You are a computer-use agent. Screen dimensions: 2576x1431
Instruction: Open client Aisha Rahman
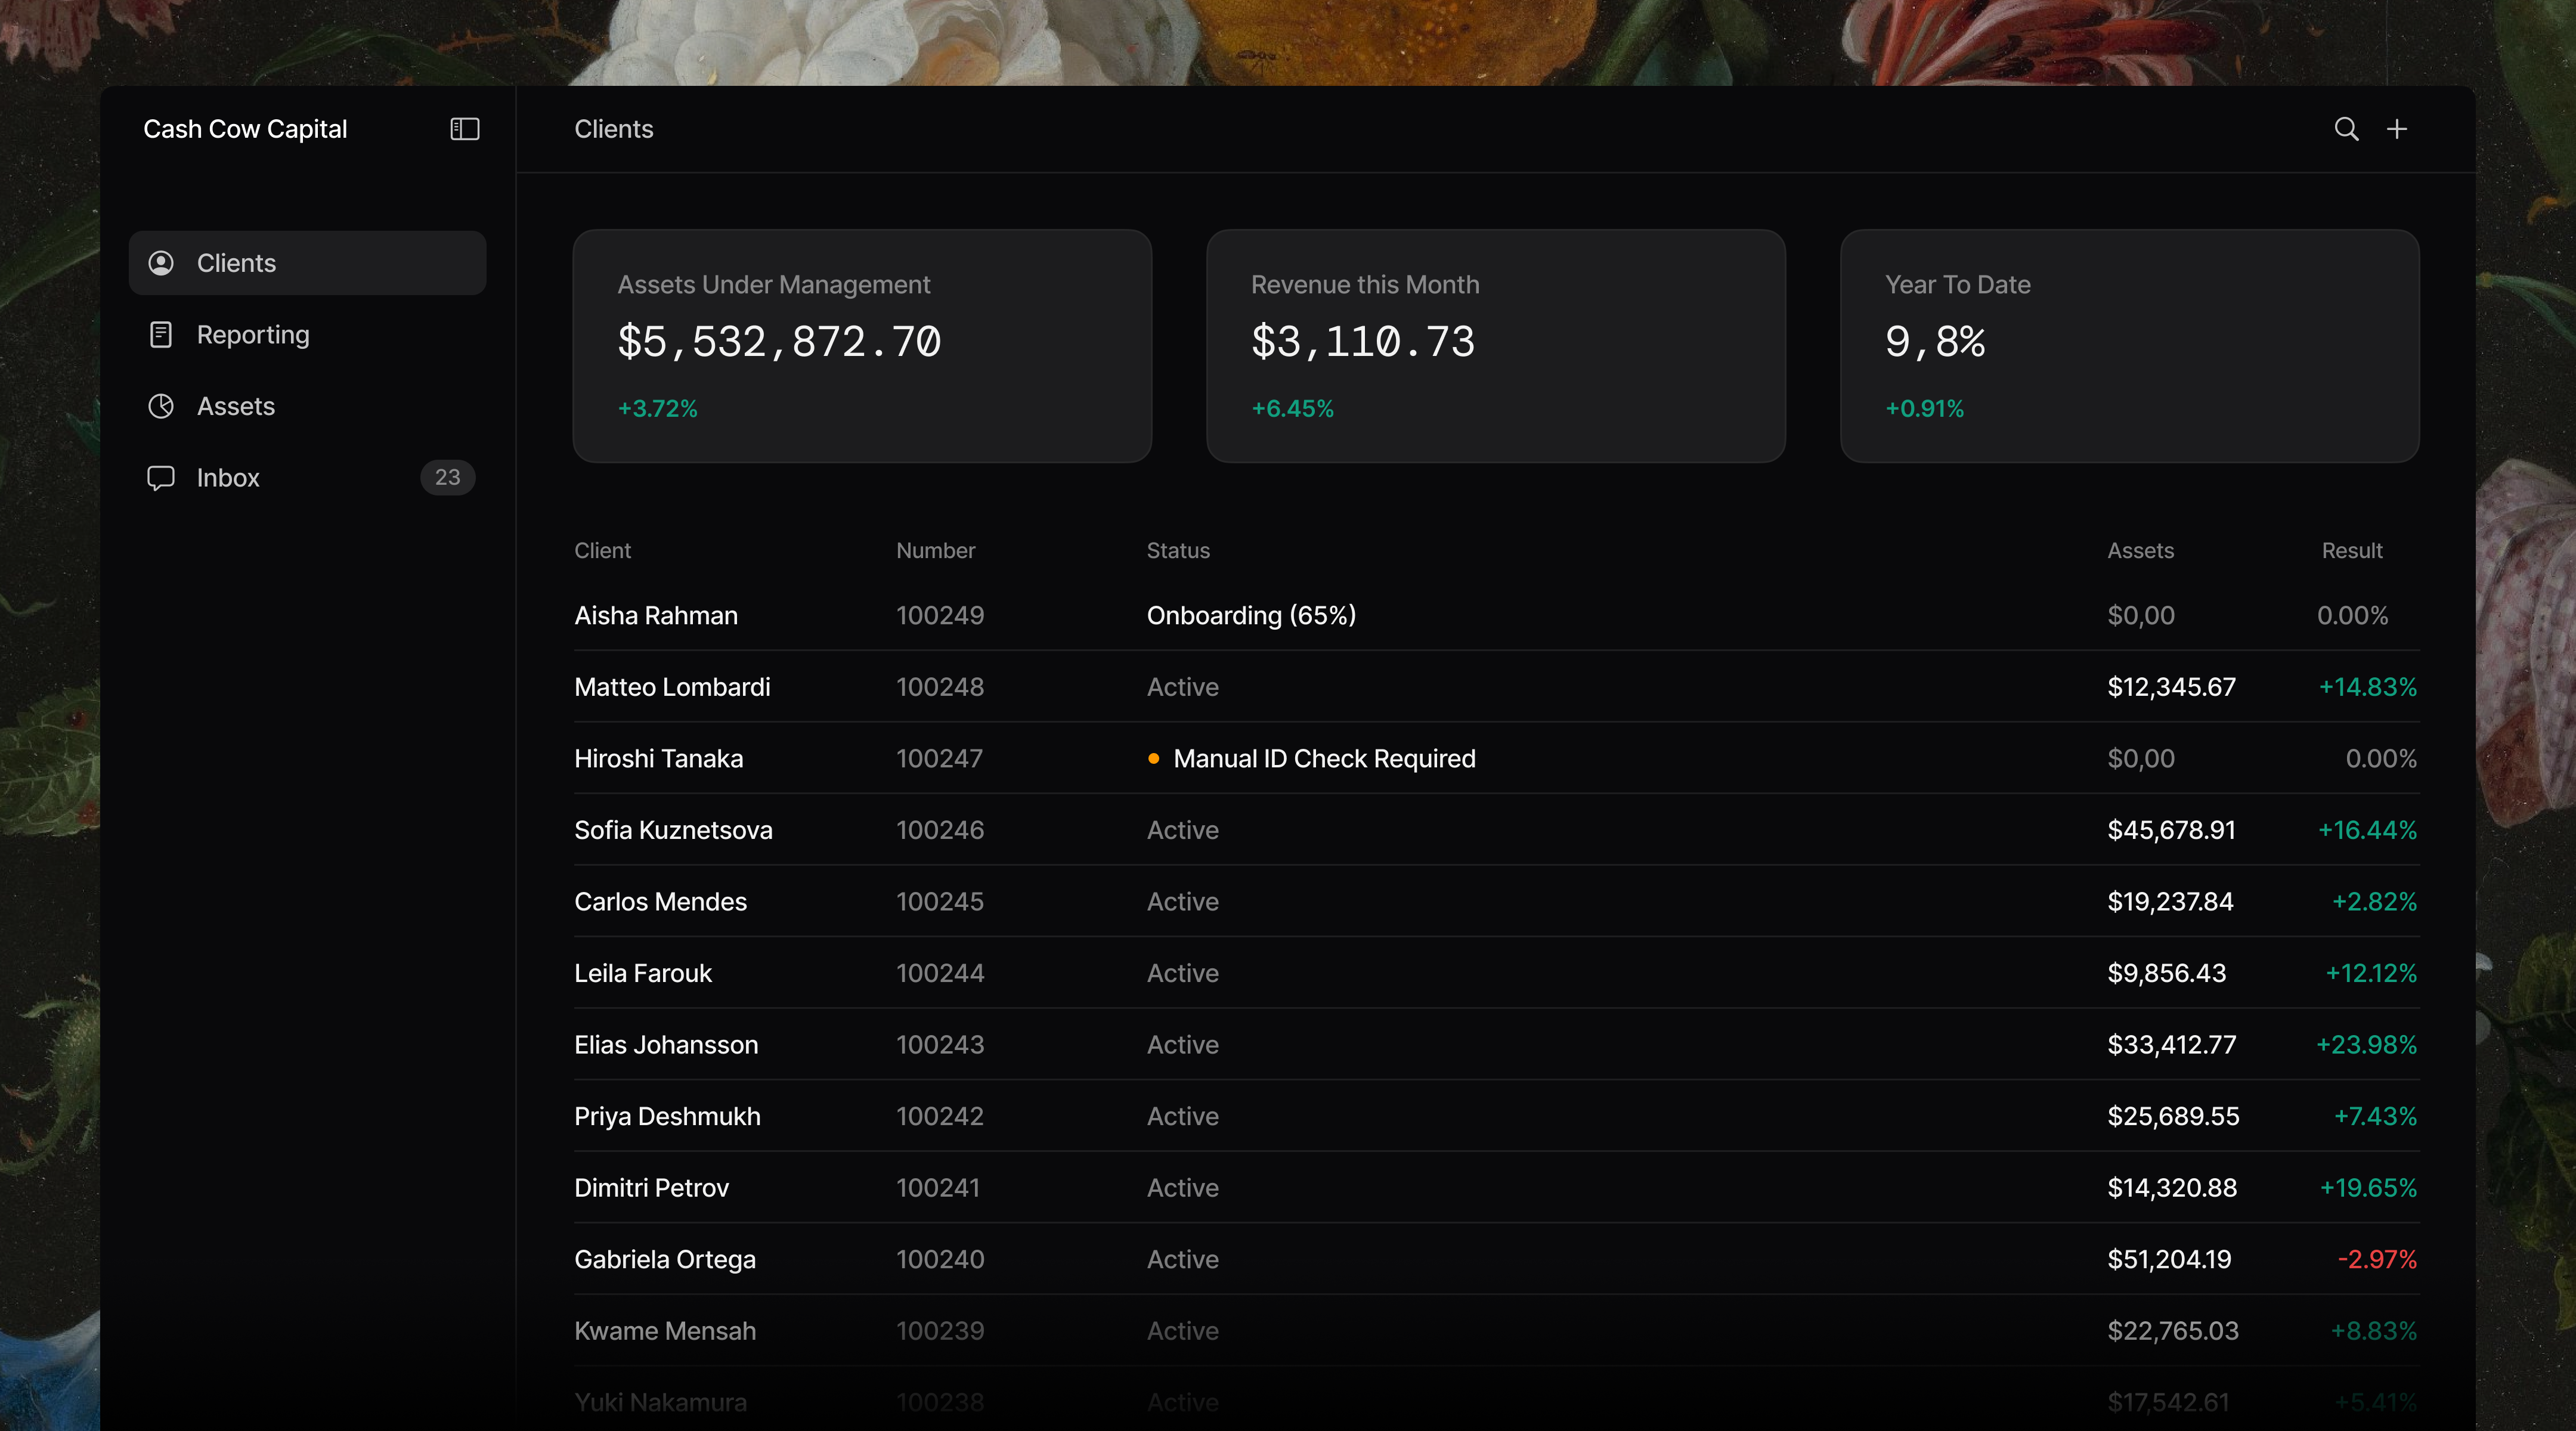656,615
